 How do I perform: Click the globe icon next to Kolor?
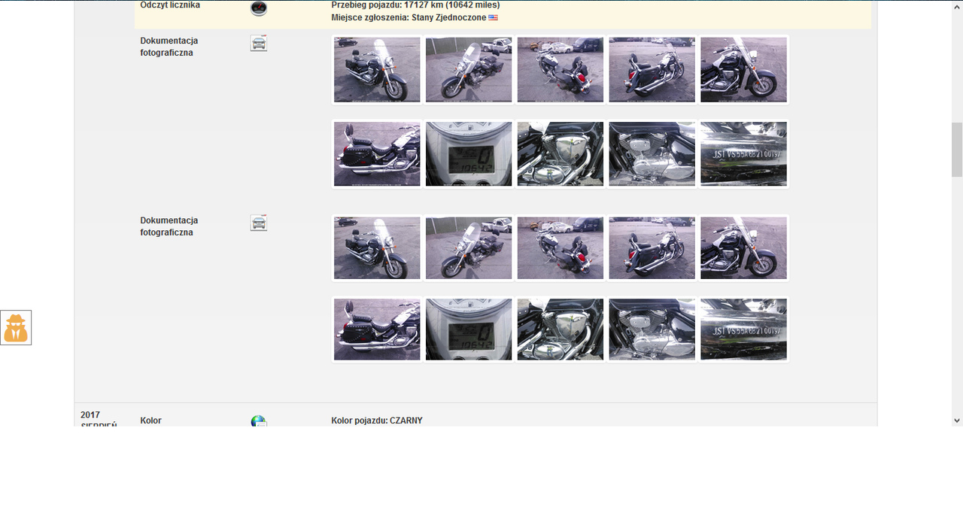pyautogui.click(x=258, y=421)
